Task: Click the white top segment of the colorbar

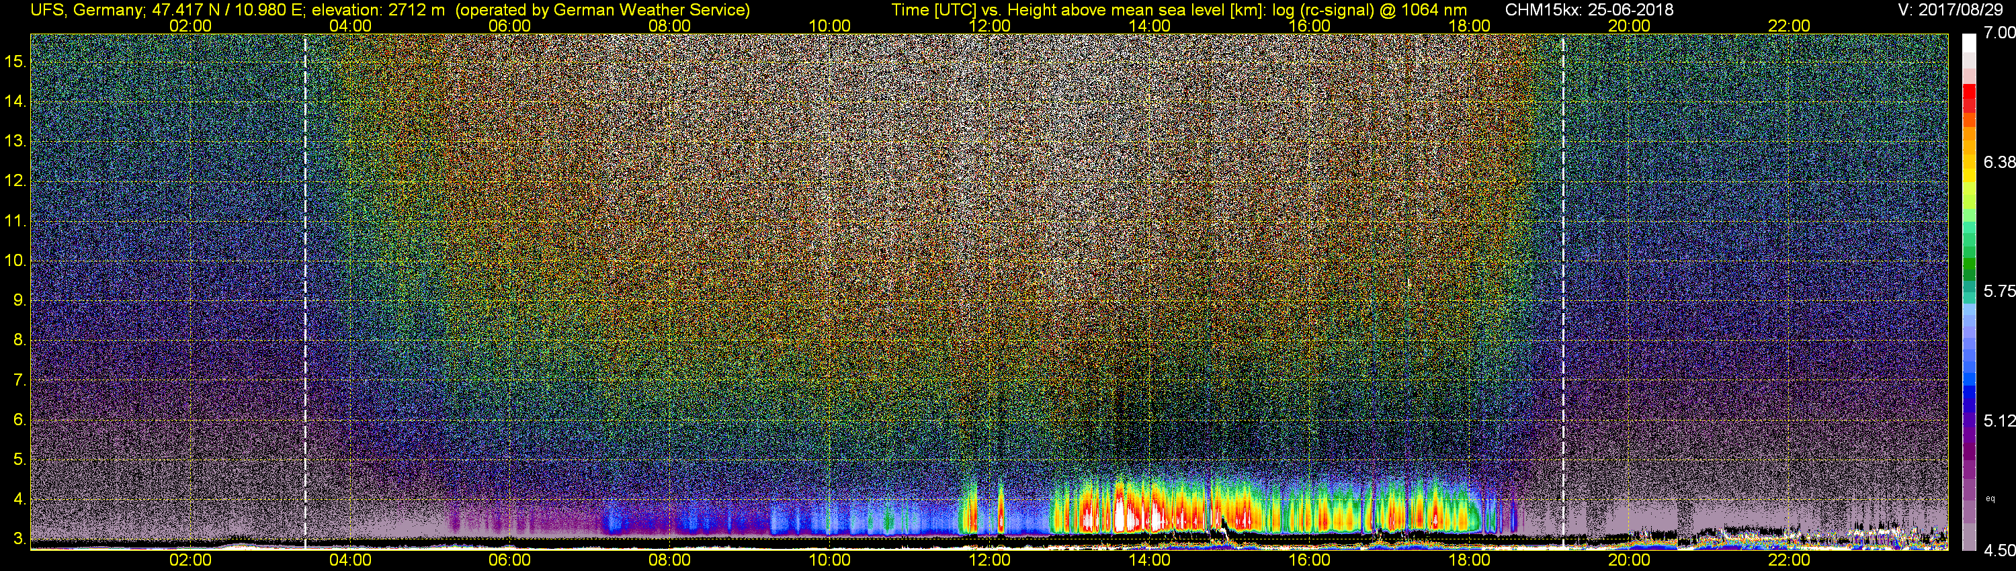Action: tap(1969, 44)
